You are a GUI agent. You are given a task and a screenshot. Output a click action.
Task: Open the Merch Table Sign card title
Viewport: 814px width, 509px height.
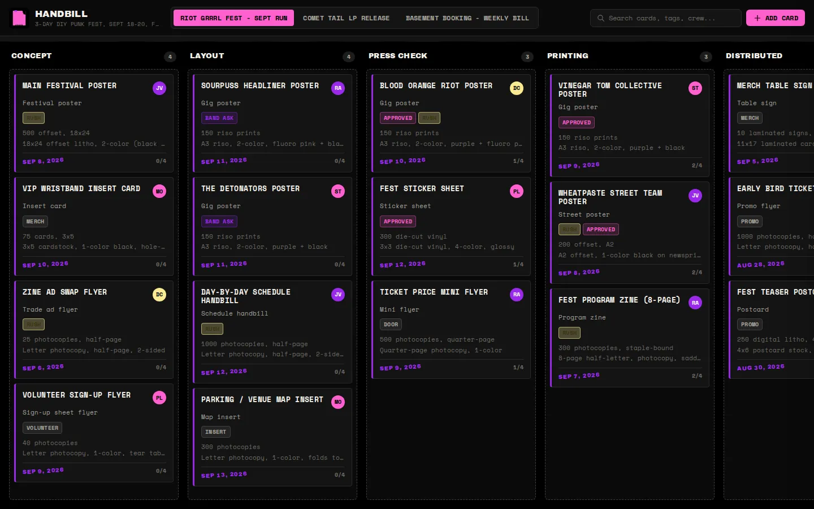pyautogui.click(x=774, y=85)
